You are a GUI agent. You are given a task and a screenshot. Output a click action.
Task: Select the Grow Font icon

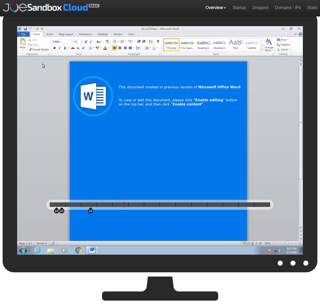85,42
